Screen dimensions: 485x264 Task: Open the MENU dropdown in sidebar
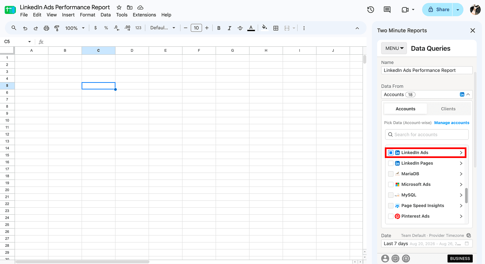[x=394, y=48]
